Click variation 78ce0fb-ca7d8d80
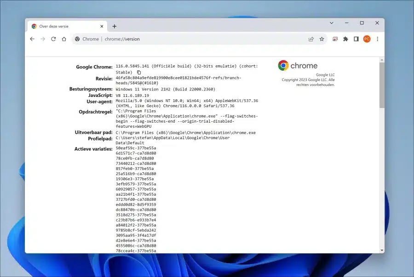Image resolution: width=414 pixels, height=277 pixels. 135,158
